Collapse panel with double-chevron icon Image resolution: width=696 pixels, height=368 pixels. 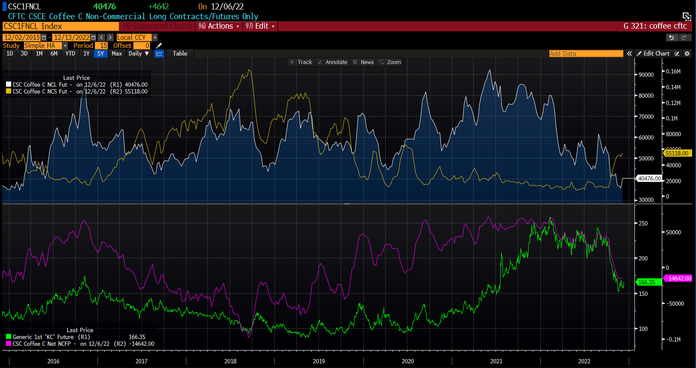pyautogui.click(x=629, y=54)
